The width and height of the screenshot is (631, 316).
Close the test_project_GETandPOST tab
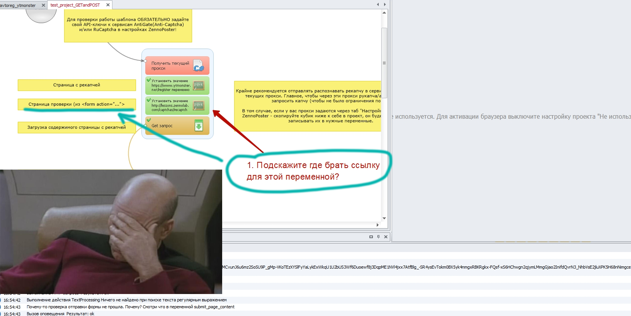tap(108, 5)
